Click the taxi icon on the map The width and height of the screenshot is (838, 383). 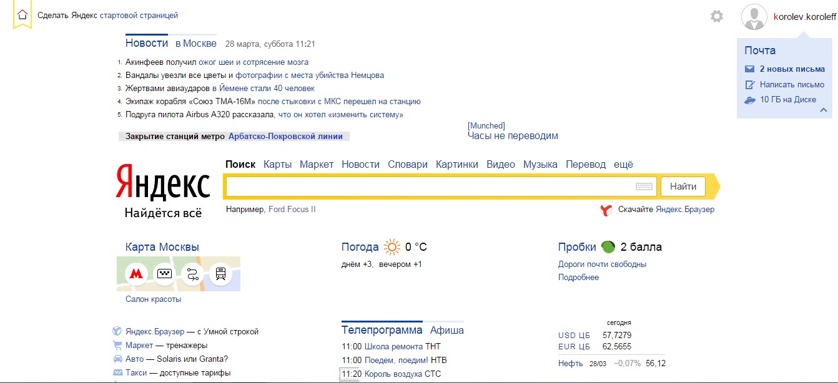click(x=164, y=274)
